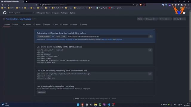This screenshot has height=107, width=191.
Task: Bookmark this page via the bookmark icon
Action: [36, 5]
